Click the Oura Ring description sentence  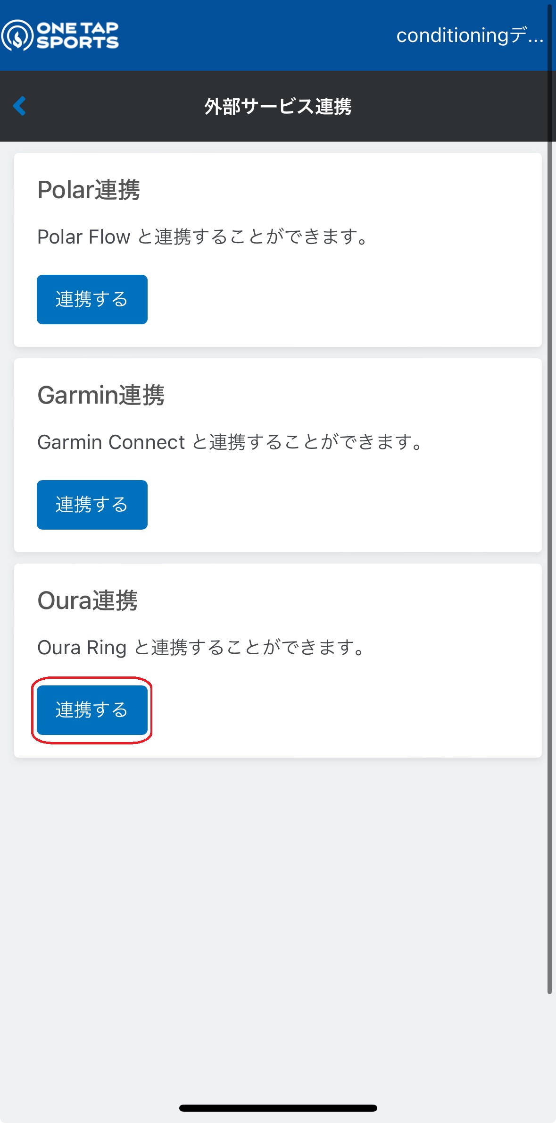click(201, 647)
